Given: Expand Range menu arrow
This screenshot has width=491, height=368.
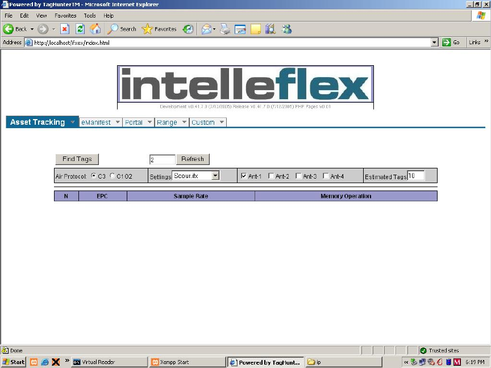Looking at the screenshot, I should pos(184,122).
